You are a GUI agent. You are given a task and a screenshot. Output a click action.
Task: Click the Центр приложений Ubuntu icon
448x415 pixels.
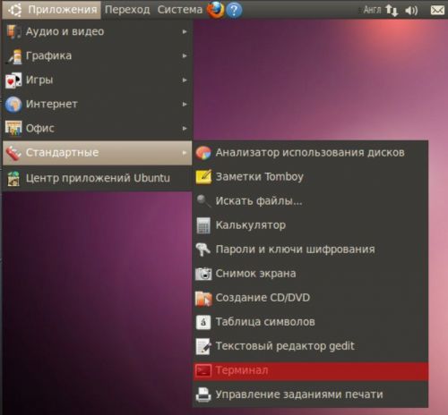13,179
